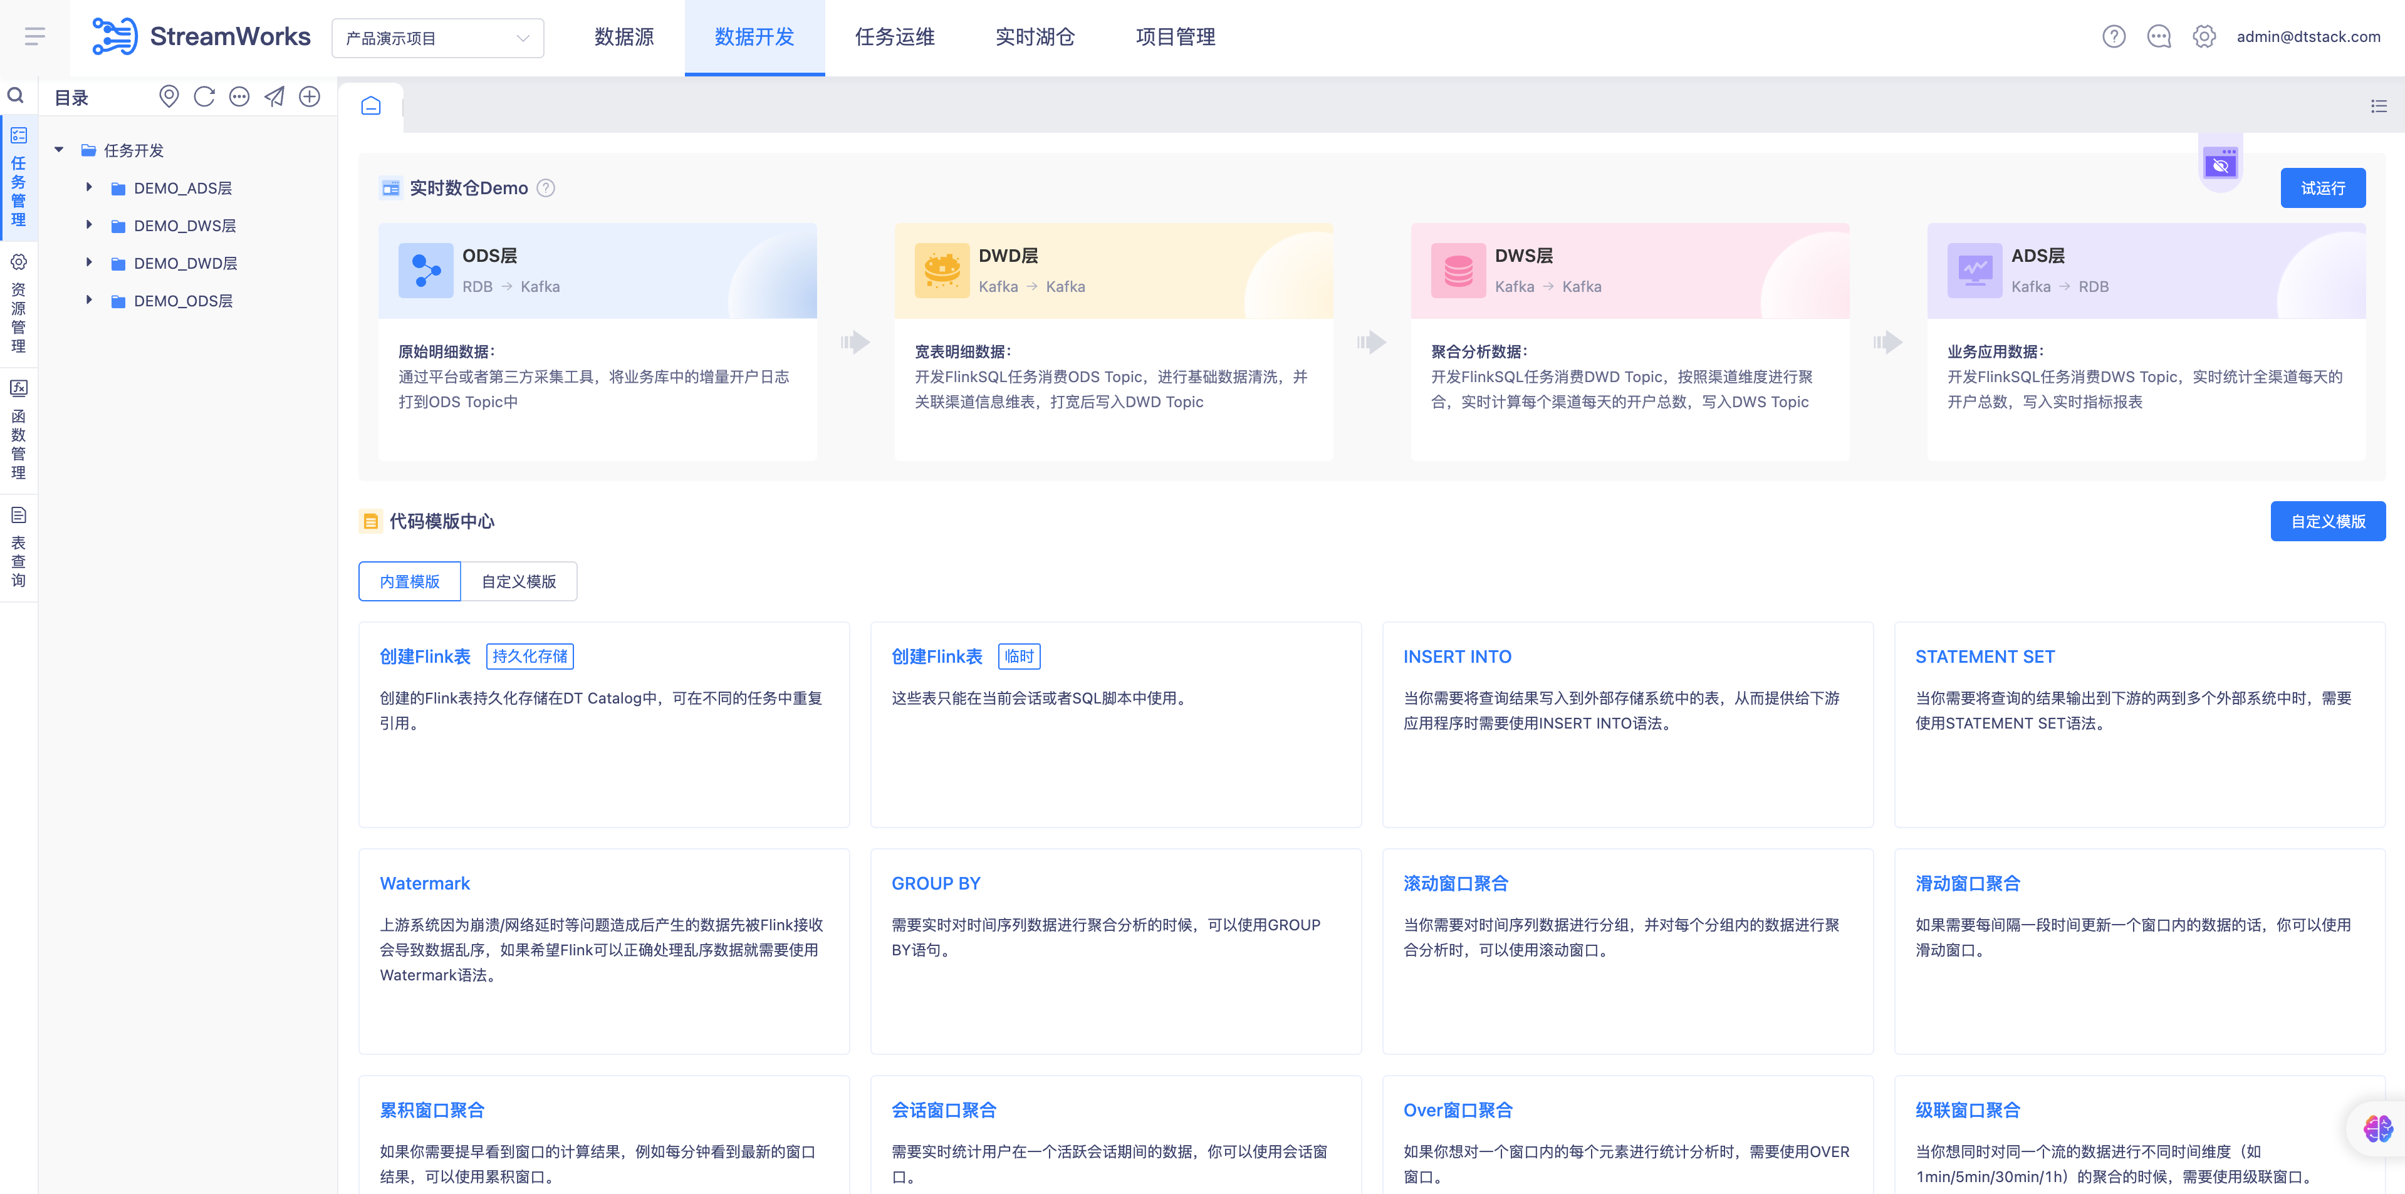Screen dimensions: 2405x1194
Task: Select the DEMO_DWS层 folder label
Action: click(x=185, y=226)
